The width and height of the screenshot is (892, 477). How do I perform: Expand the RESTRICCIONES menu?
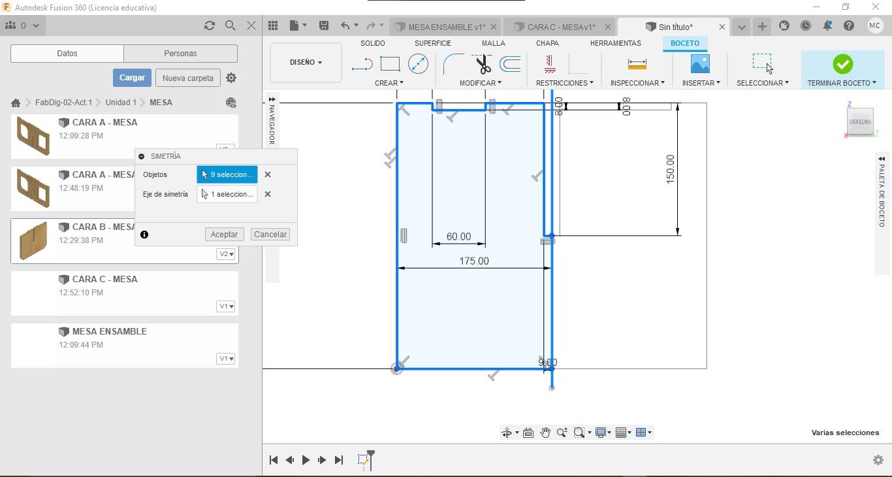564,83
